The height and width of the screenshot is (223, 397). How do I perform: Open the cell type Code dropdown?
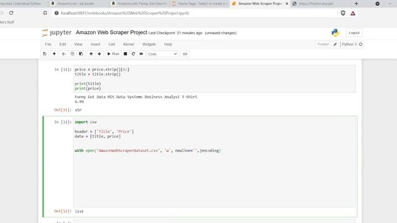(x=163, y=54)
